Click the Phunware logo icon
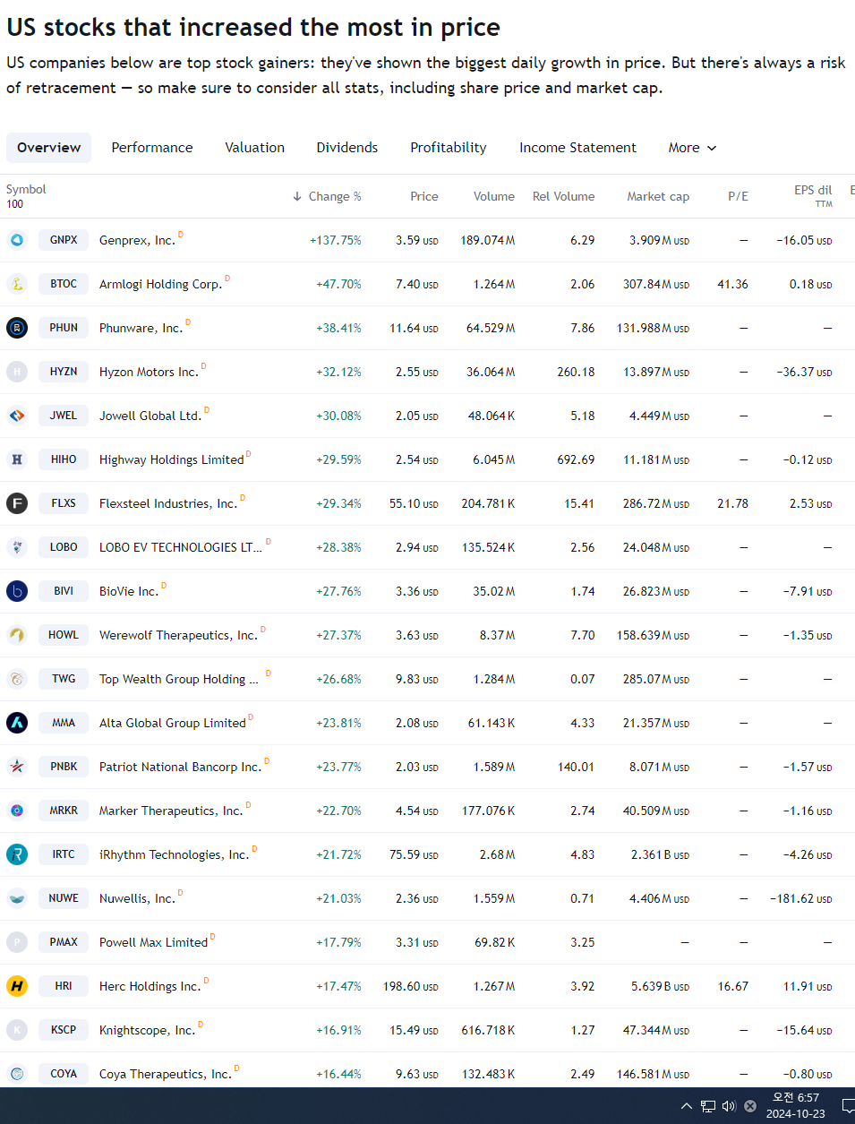 click(17, 328)
